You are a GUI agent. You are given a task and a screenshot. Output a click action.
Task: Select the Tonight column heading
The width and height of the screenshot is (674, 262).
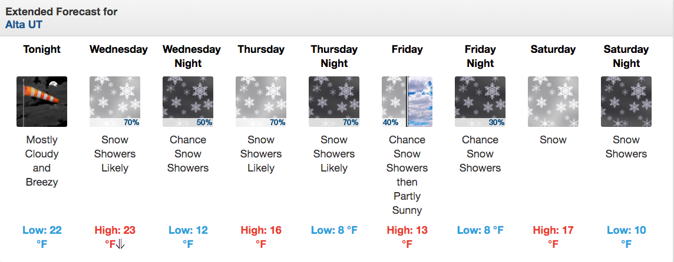click(42, 49)
